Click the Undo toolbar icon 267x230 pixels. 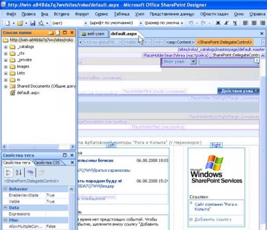click(191, 23)
